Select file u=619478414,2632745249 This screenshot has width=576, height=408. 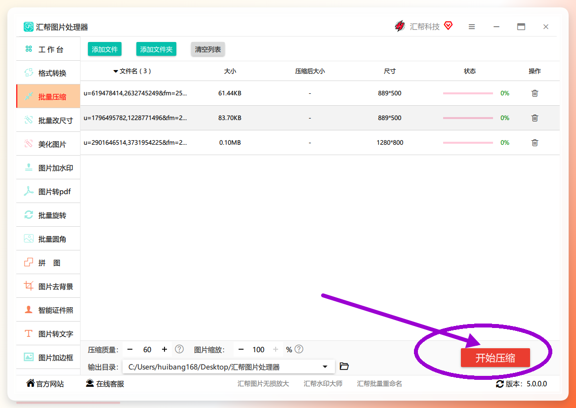[x=135, y=93]
